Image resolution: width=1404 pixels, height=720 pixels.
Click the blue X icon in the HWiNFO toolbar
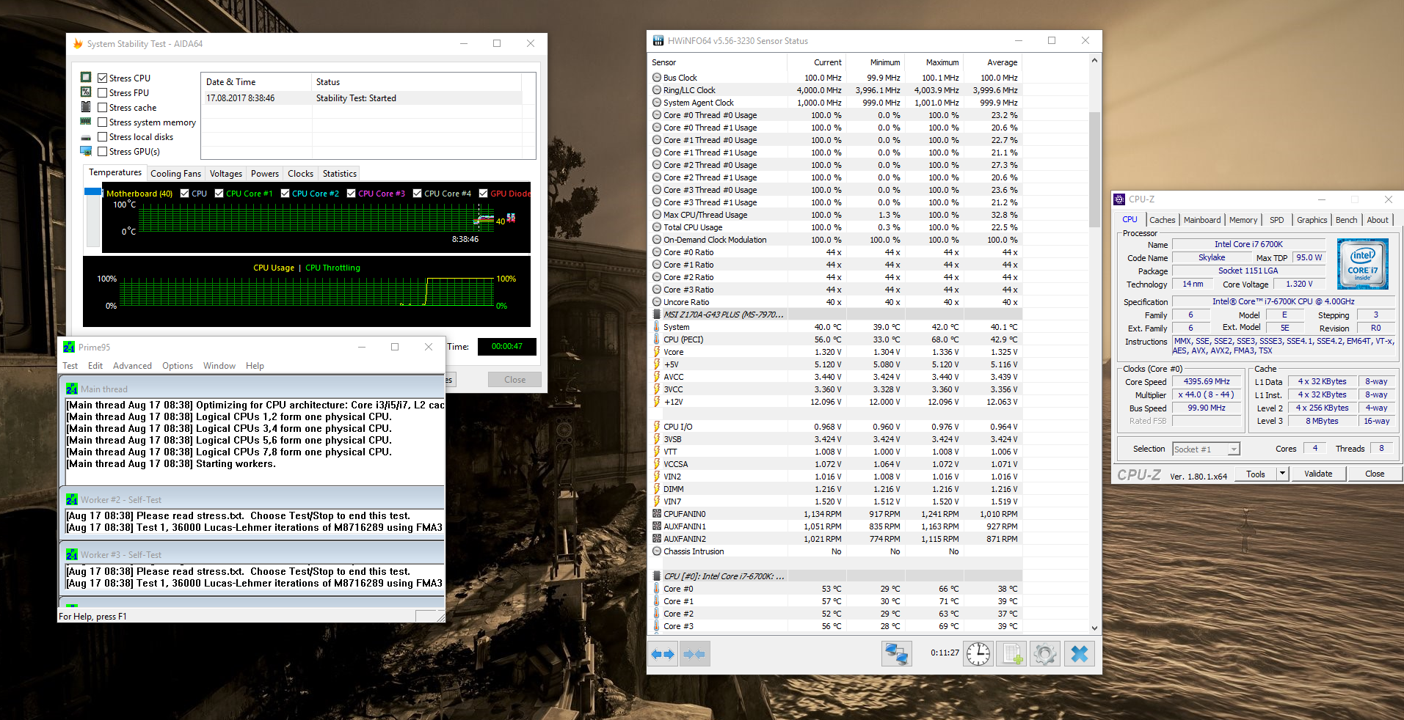1080,653
